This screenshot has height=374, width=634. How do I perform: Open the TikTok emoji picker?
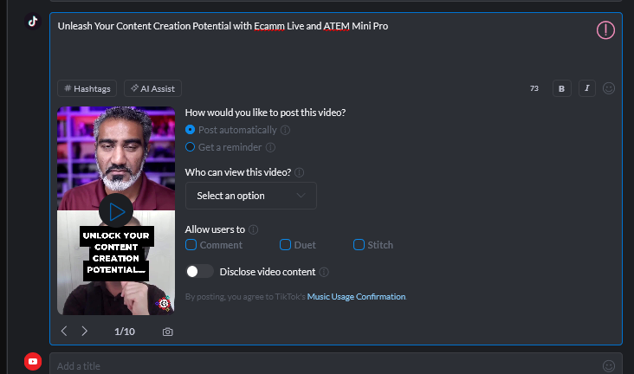(609, 88)
